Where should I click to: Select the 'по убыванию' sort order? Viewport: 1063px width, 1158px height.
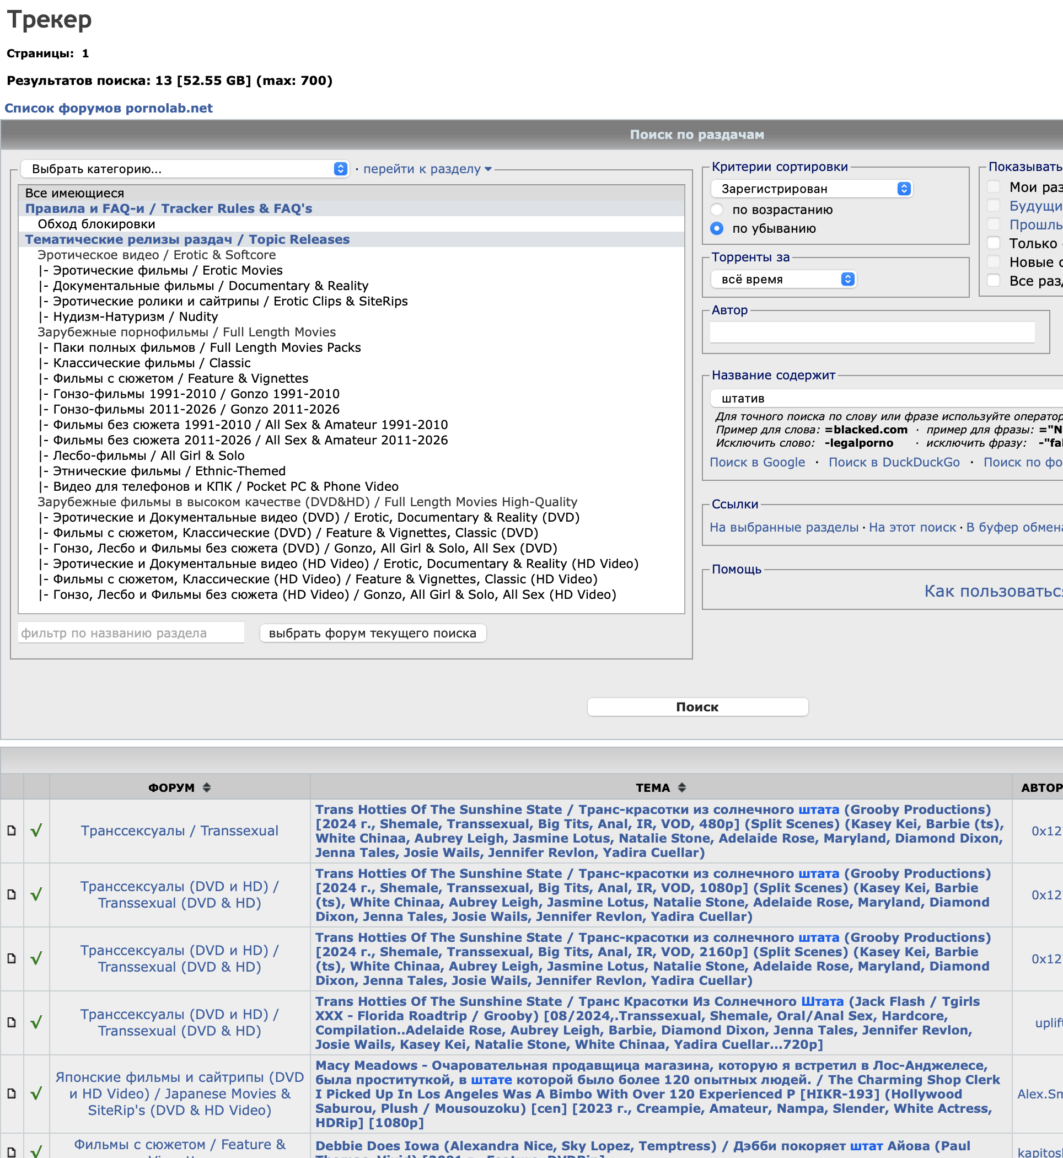click(717, 228)
